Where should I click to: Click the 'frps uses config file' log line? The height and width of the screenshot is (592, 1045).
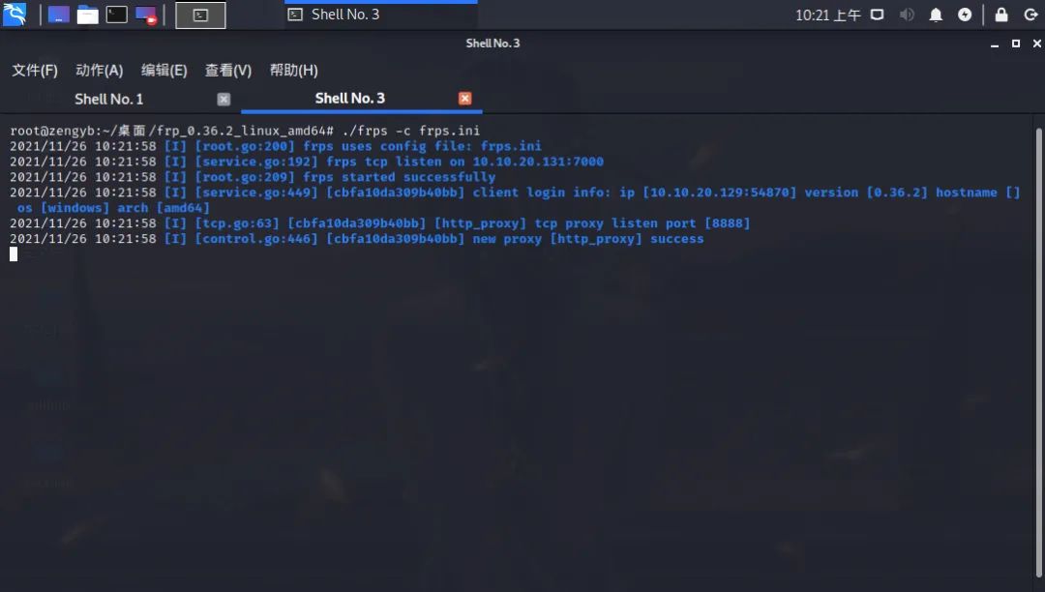tap(275, 146)
